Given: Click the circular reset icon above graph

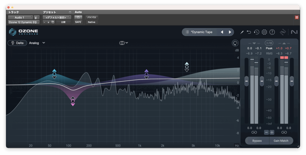Looking at the screenshot, I should (235, 43).
